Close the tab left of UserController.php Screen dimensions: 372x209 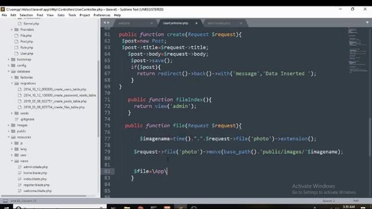coord(152,23)
